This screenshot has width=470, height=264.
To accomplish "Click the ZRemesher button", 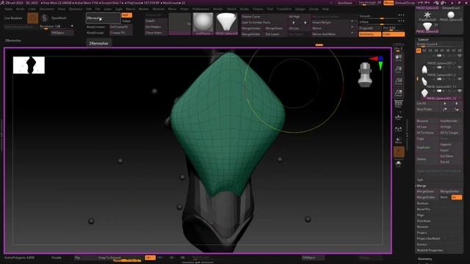I will pyautogui.click(x=103, y=18).
